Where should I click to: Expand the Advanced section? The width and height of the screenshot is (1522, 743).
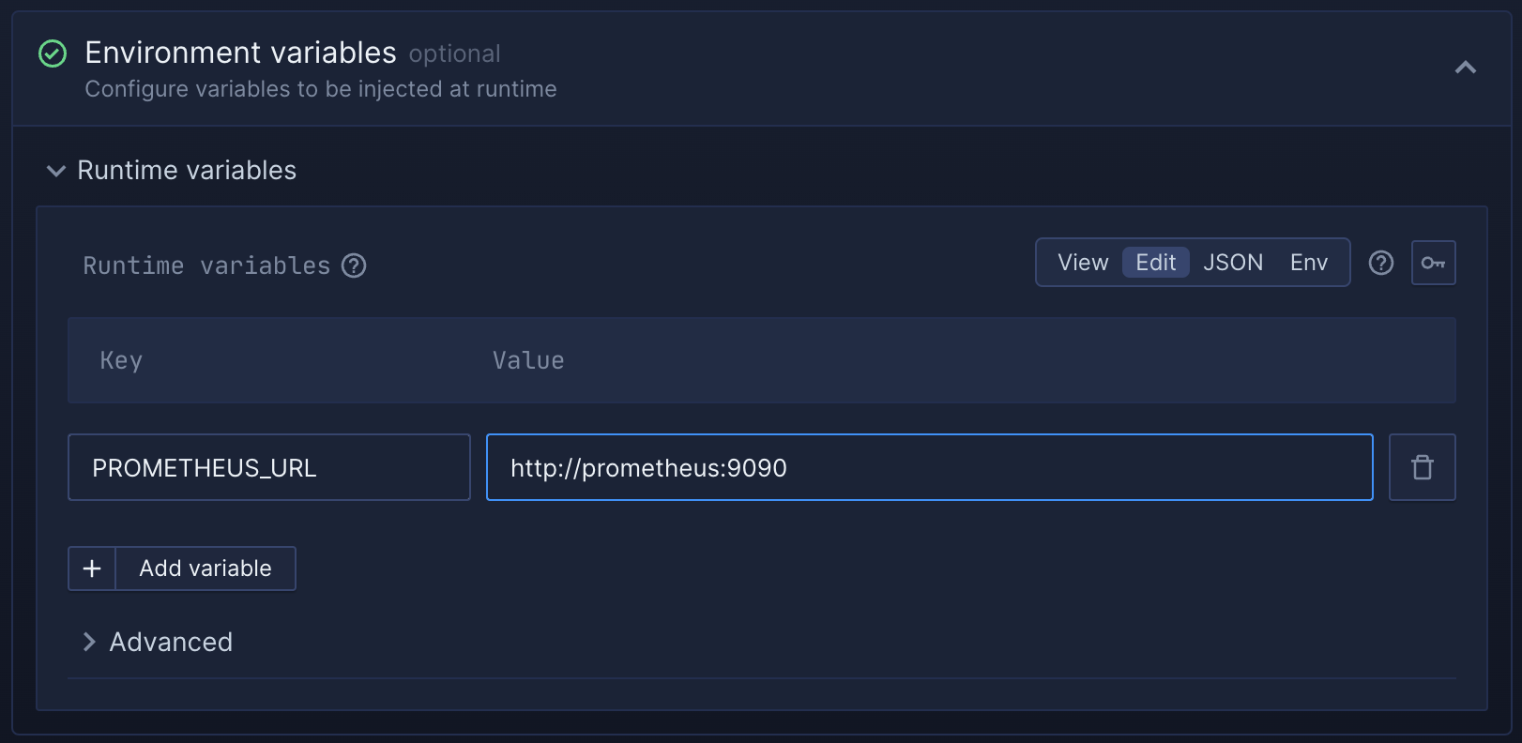tap(156, 642)
